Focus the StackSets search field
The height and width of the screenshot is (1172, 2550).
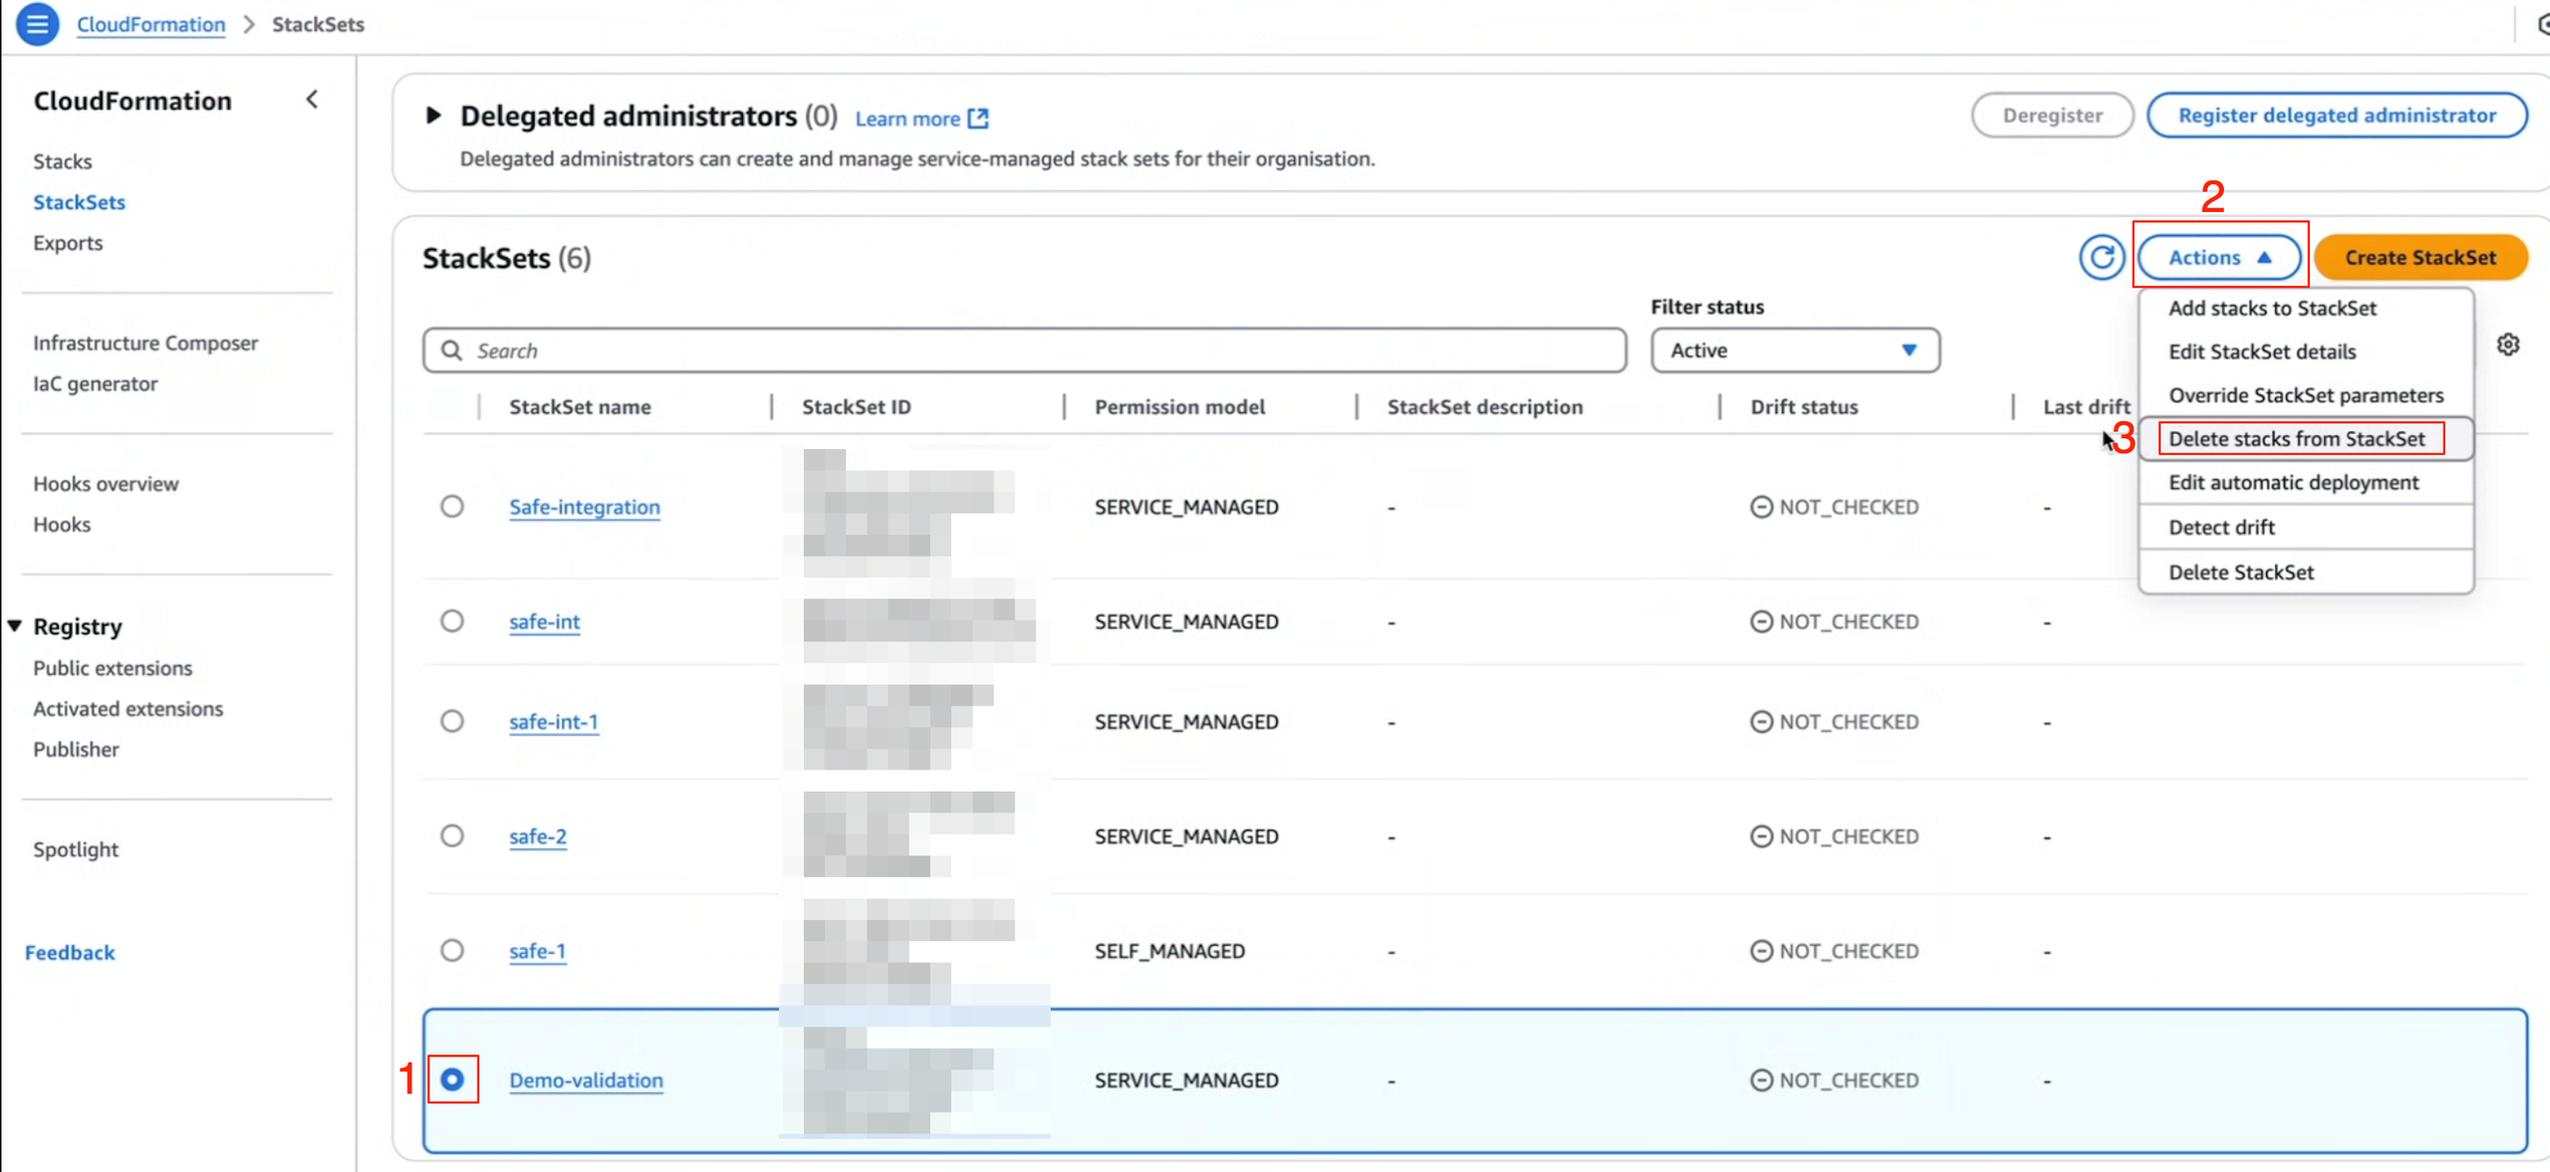coord(1024,351)
